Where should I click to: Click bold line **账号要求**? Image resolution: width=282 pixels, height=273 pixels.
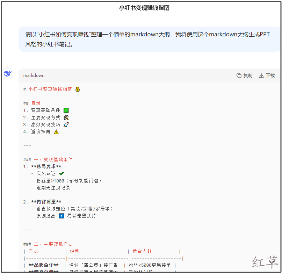pos(46,166)
